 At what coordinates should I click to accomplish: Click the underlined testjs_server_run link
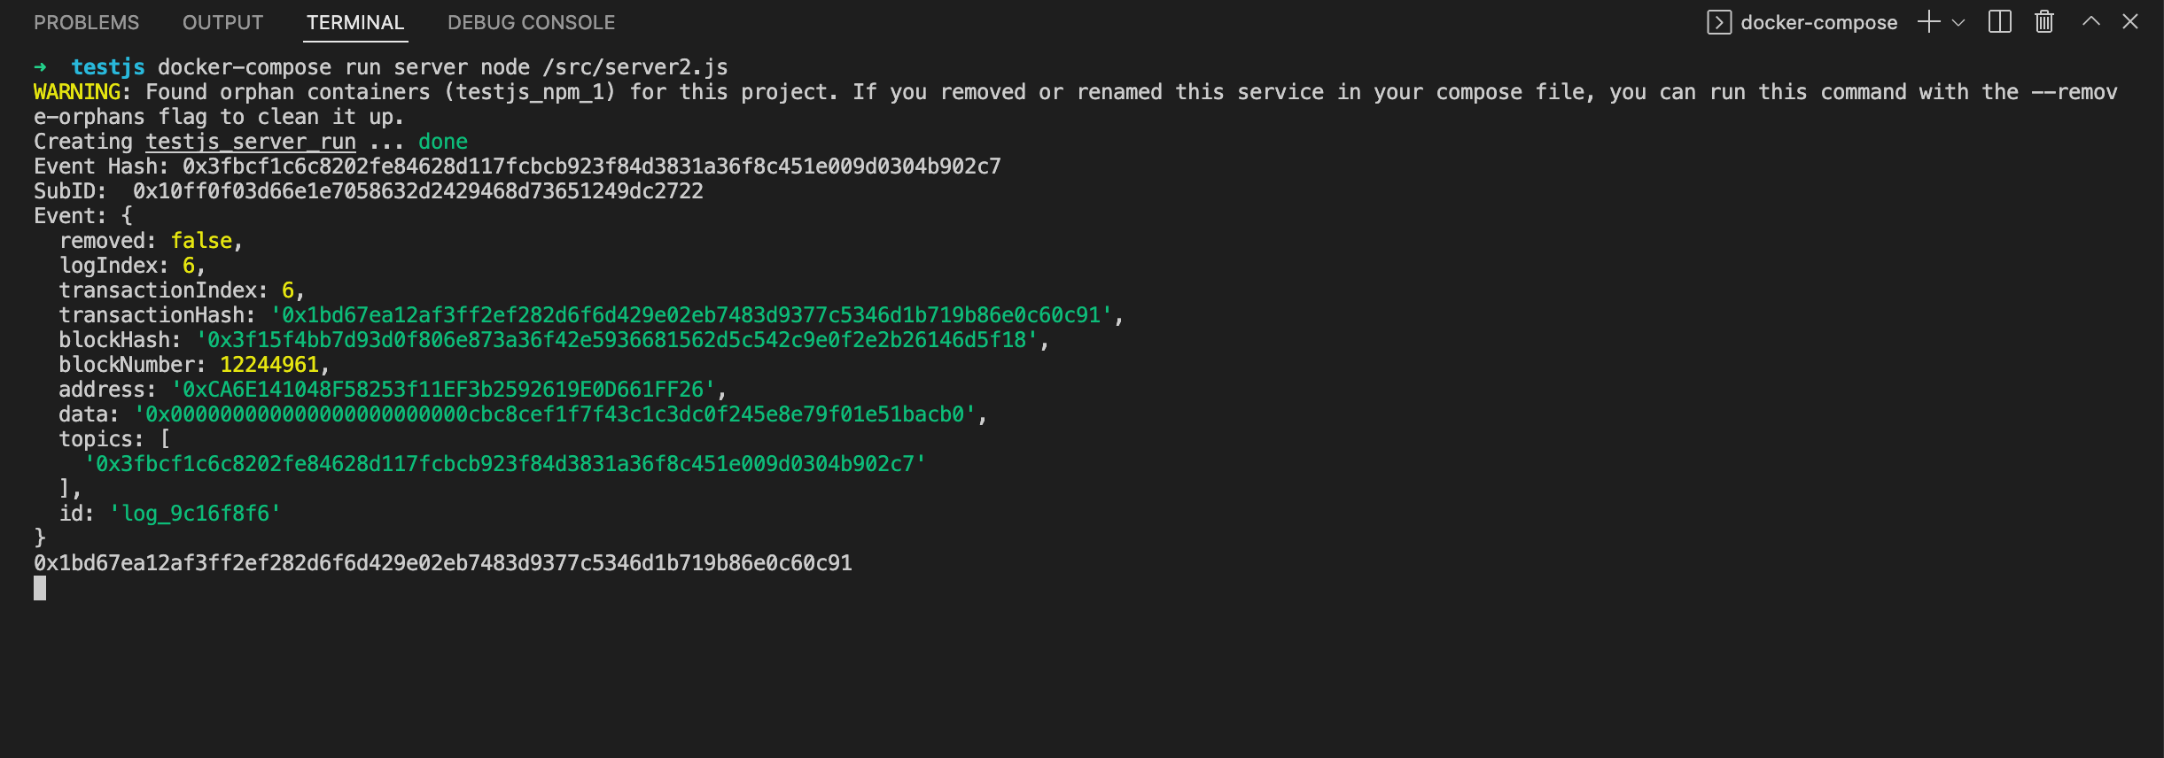click(249, 141)
